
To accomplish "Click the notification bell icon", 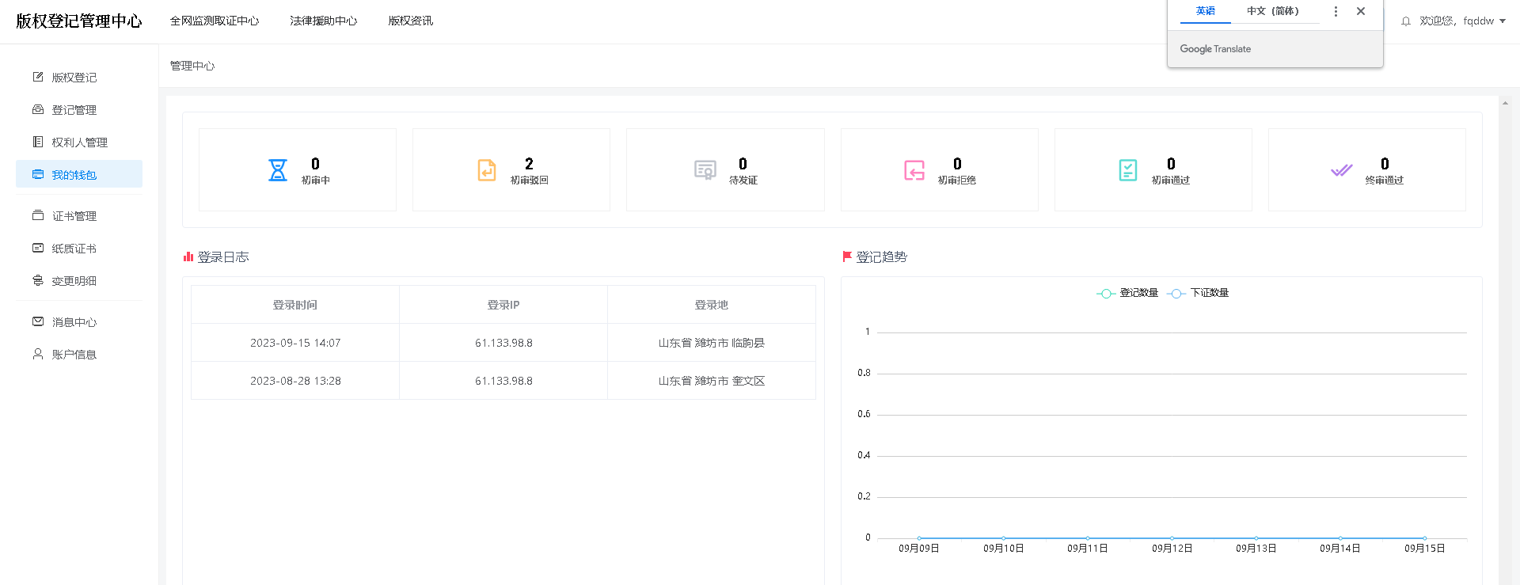I will click(1406, 21).
